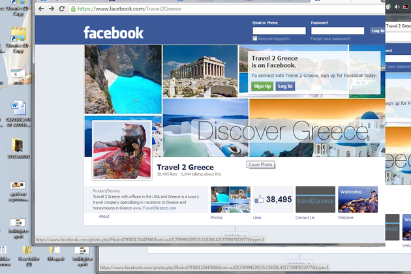The height and width of the screenshot is (274, 411).
Task: Go back using the browser back arrow
Action: (x=41, y=9)
